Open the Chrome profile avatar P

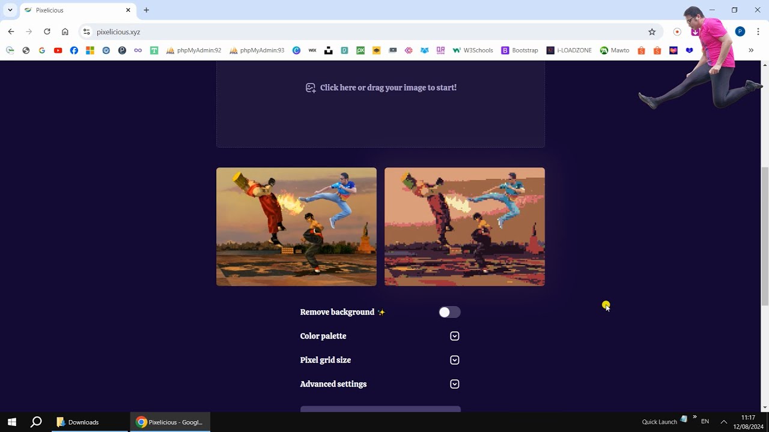click(740, 32)
